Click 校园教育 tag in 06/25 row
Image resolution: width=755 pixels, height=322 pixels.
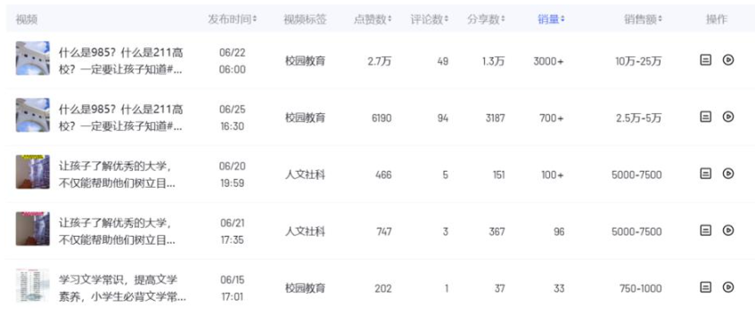tap(305, 117)
